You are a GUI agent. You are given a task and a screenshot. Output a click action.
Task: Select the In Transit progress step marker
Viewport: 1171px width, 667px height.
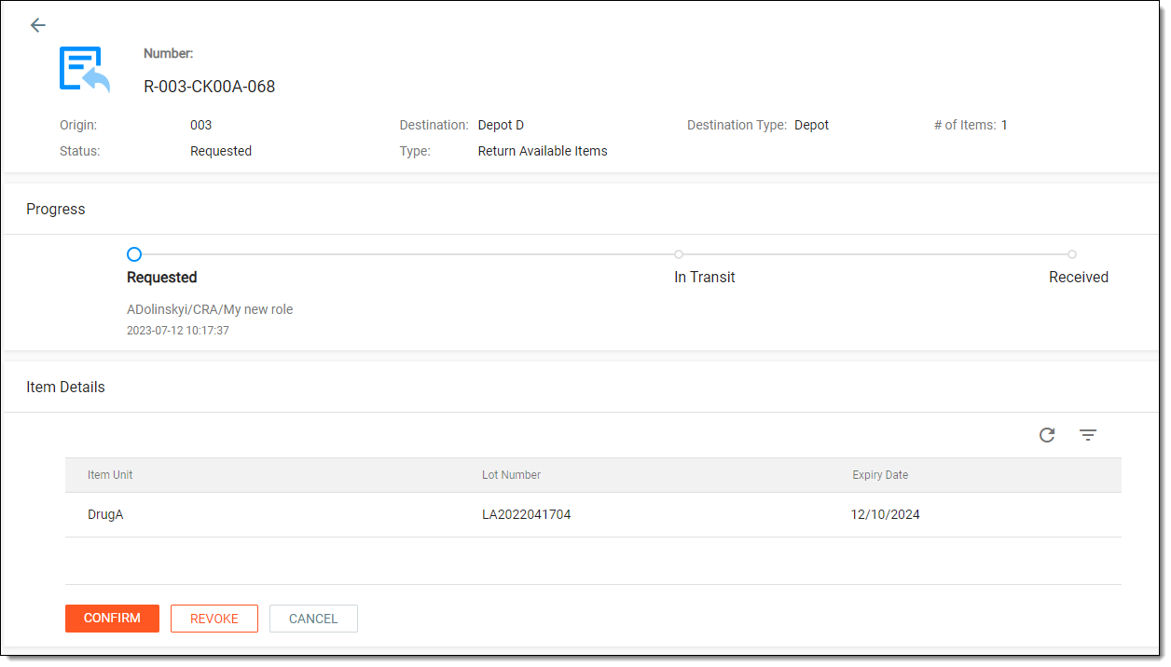[679, 254]
